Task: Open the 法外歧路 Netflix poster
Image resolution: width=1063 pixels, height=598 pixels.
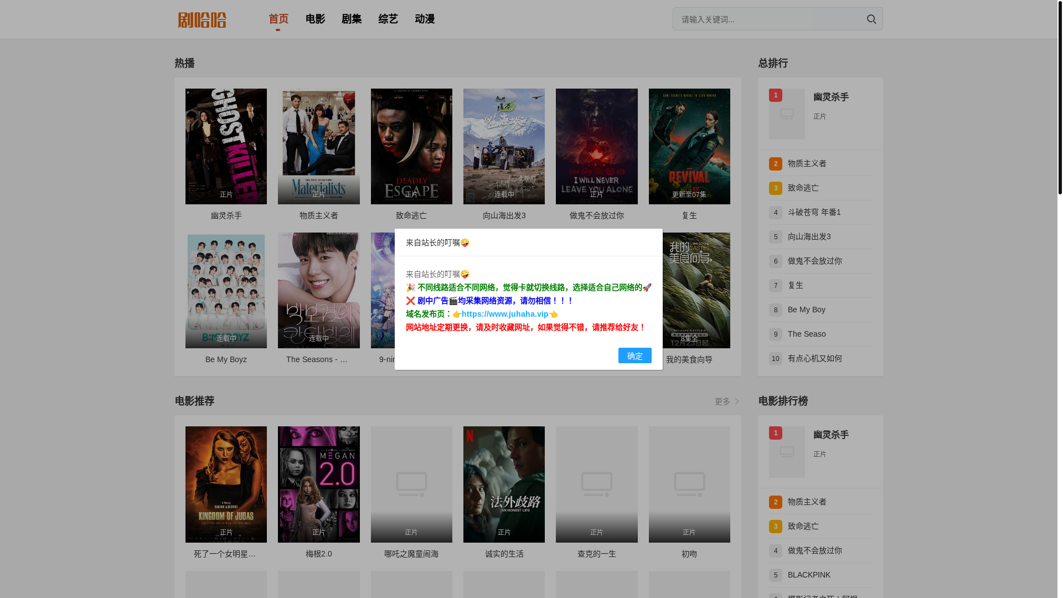Action: (504, 484)
